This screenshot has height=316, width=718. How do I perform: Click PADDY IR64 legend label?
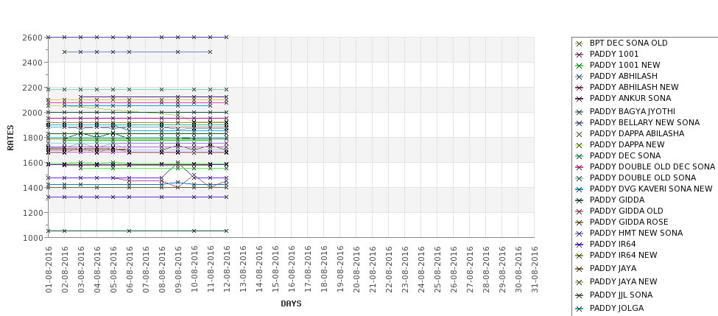coord(613,244)
